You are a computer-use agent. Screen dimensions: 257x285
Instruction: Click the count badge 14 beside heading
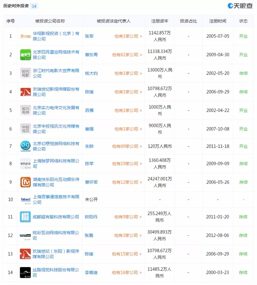click(x=34, y=6)
